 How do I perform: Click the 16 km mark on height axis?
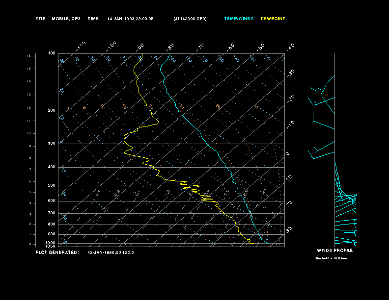pyautogui.click(x=29, y=56)
